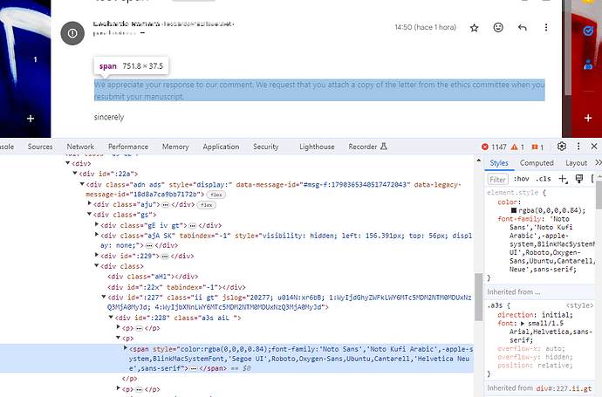Toggle element state with :hov
Viewport: 602px width, 397px height.
point(522,179)
